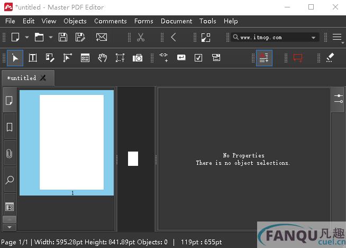Click the Add Link form tool

click(163, 57)
